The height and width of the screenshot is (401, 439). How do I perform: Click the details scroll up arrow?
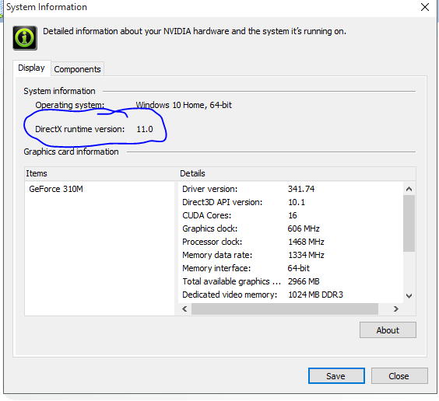click(409, 189)
